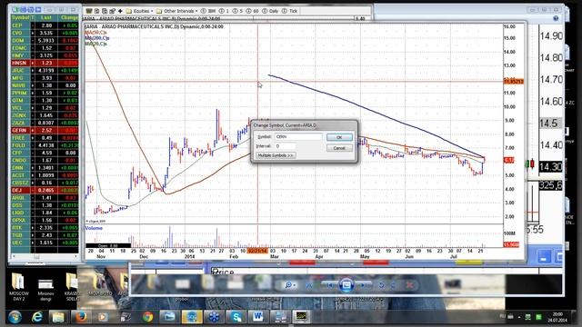The height and width of the screenshot is (327, 582).
Task: Open Firefox from the taskbar
Action: 81,317
